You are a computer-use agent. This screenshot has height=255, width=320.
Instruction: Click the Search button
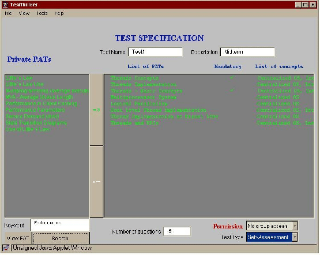(61, 238)
